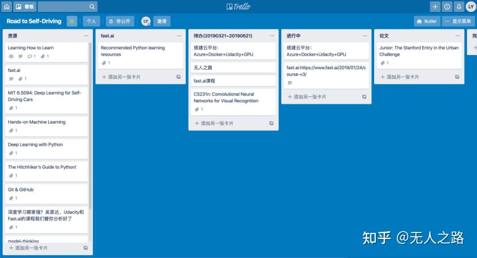Click the search field in the header
Screen dimensions: 477x258
(68, 6)
